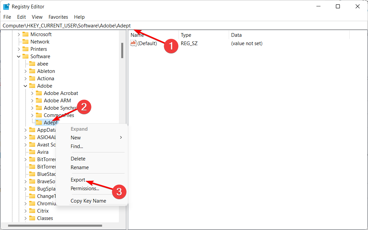368x230 pixels.
Task: Expand the Adobe Acrobat key
Action: [32, 93]
